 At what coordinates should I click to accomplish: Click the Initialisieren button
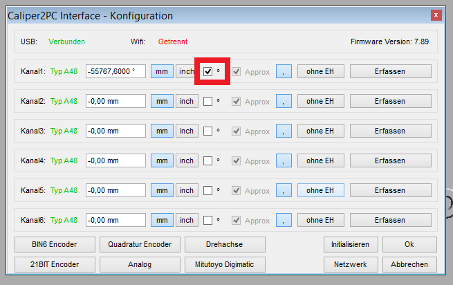point(351,244)
